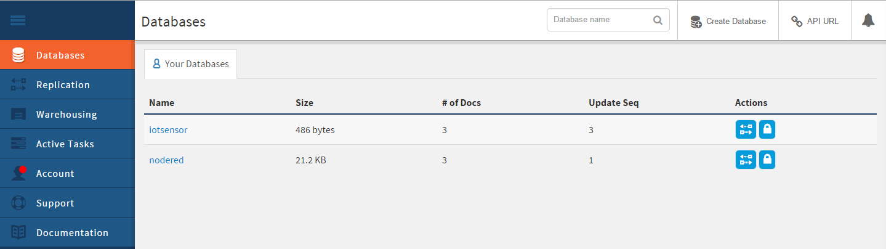This screenshot has height=249, width=886.
Task: Toggle the hamburger menu icon
Action: pos(18,20)
